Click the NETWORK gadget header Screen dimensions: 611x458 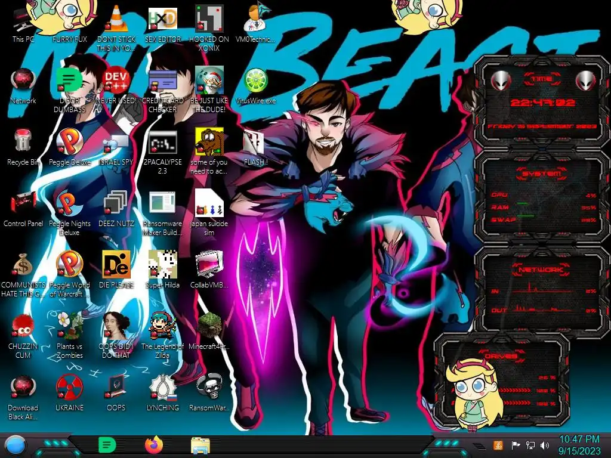coord(541,270)
